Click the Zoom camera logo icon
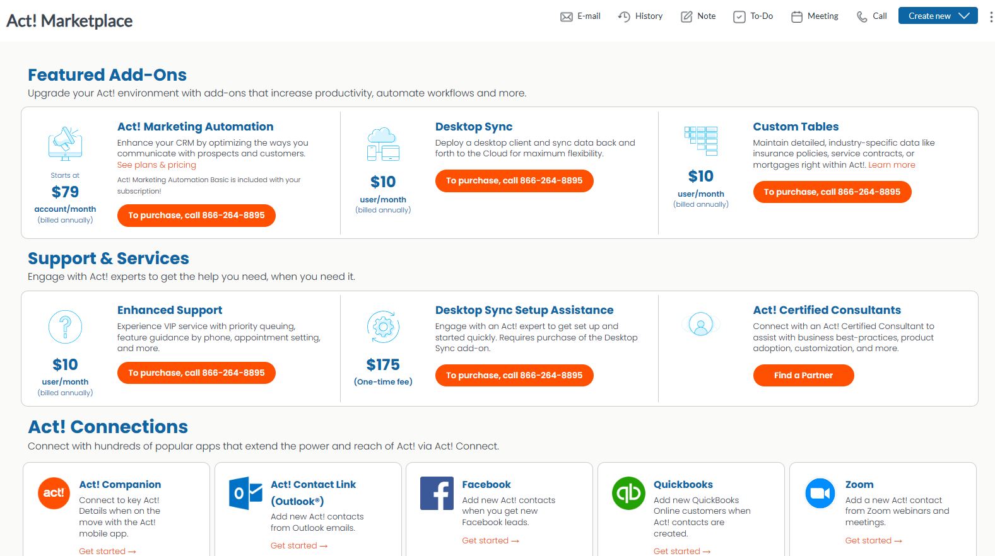Image resolution: width=995 pixels, height=556 pixels. click(x=820, y=493)
